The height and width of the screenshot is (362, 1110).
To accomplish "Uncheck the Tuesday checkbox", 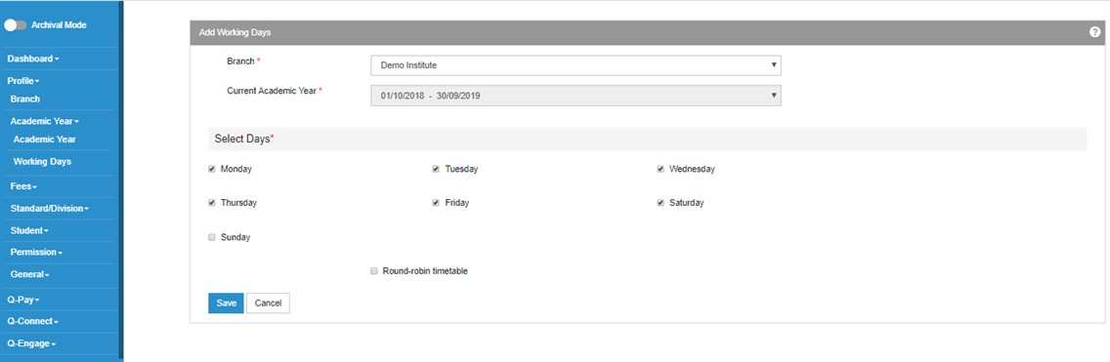I will point(436,169).
